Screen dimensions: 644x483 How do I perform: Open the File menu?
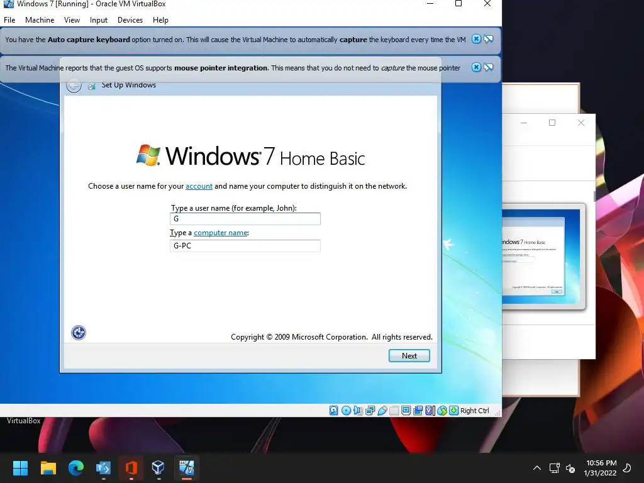[9, 19]
